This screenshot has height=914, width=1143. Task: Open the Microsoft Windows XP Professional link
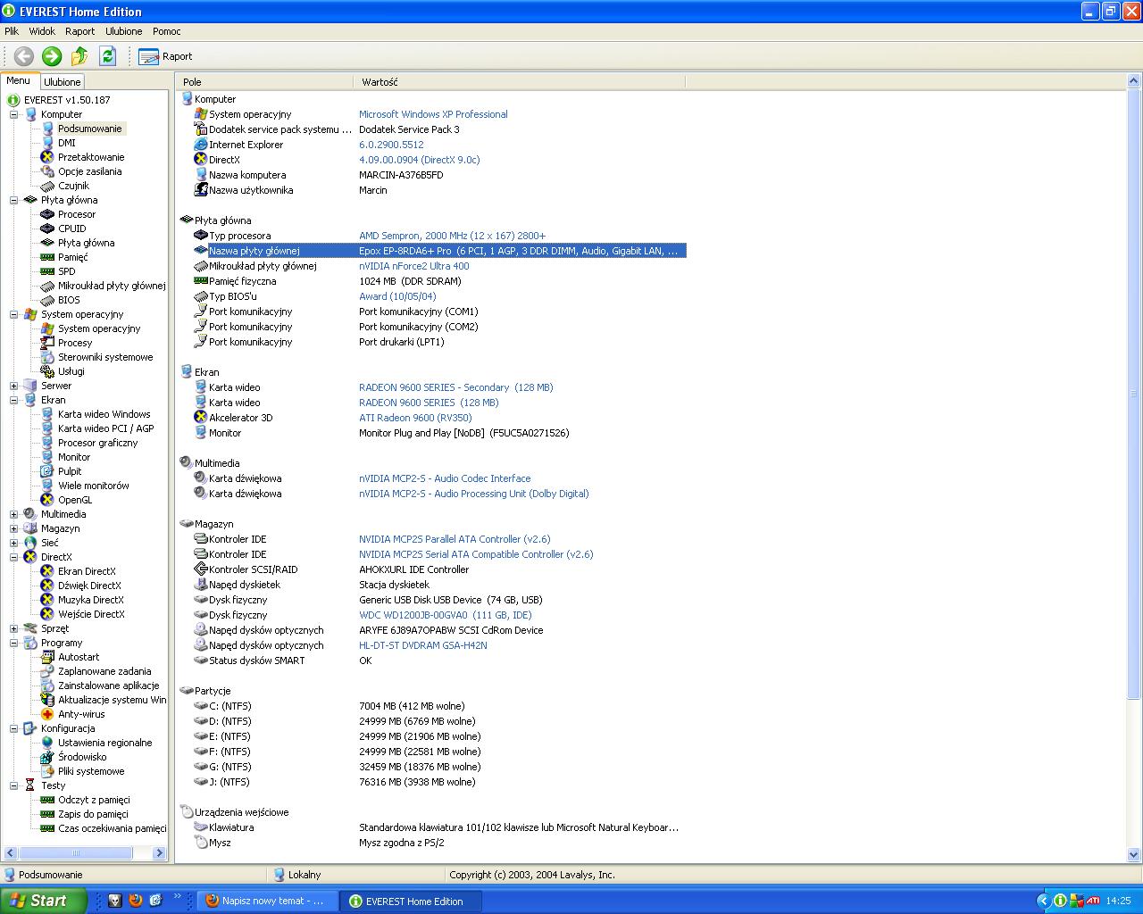pyautogui.click(x=433, y=114)
